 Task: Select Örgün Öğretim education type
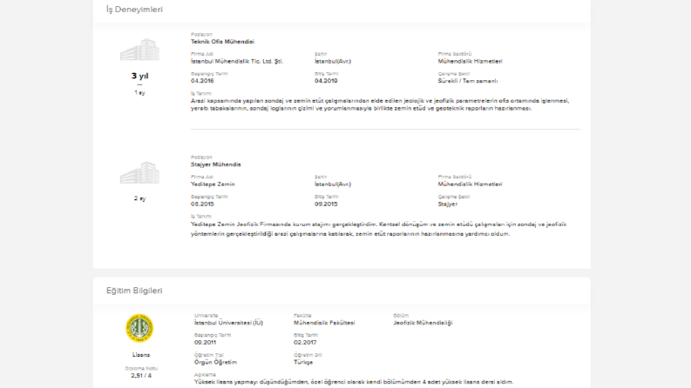point(215,363)
